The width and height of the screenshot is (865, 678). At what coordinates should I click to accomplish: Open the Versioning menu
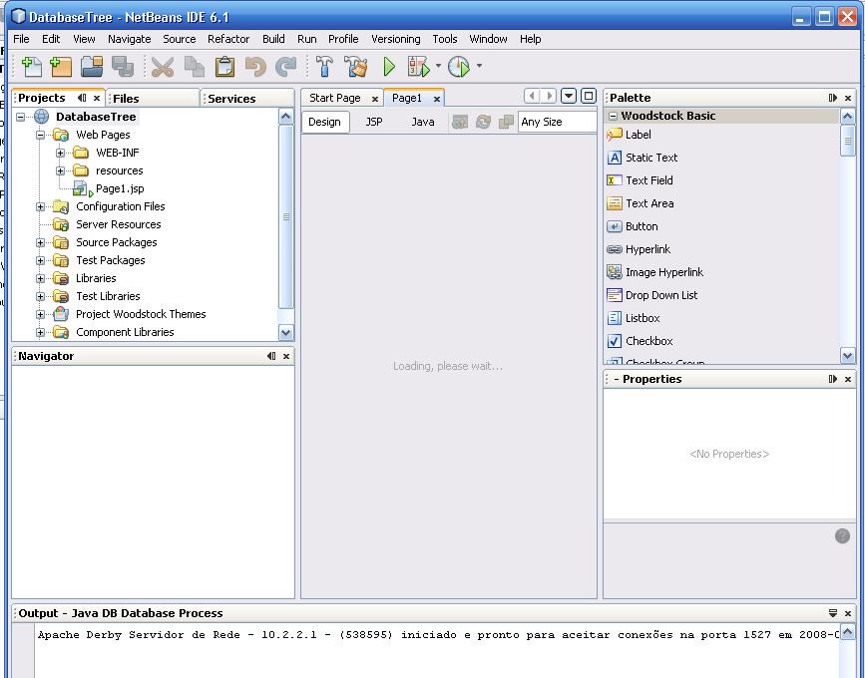tap(395, 39)
